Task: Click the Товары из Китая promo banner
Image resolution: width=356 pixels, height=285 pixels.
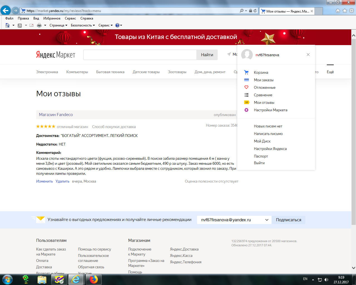Action: 176,37
